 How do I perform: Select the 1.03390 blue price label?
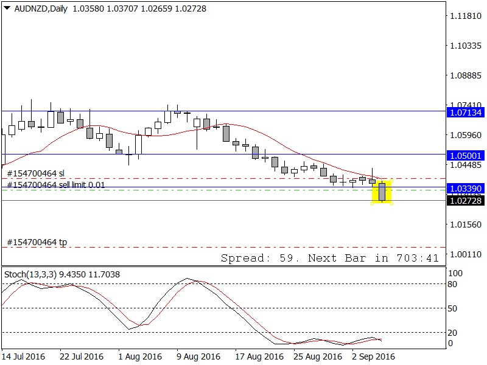[x=466, y=189]
